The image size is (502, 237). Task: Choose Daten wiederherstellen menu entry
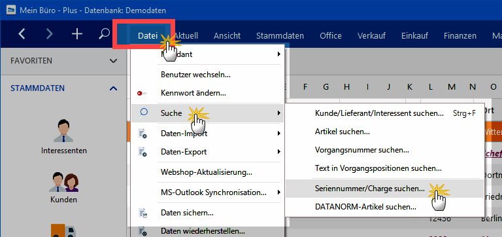(x=207, y=231)
